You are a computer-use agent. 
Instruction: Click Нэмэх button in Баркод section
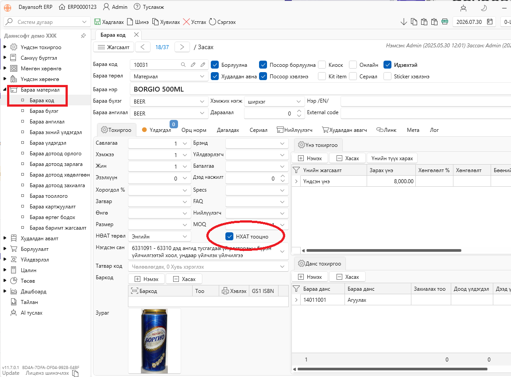[x=146, y=279]
